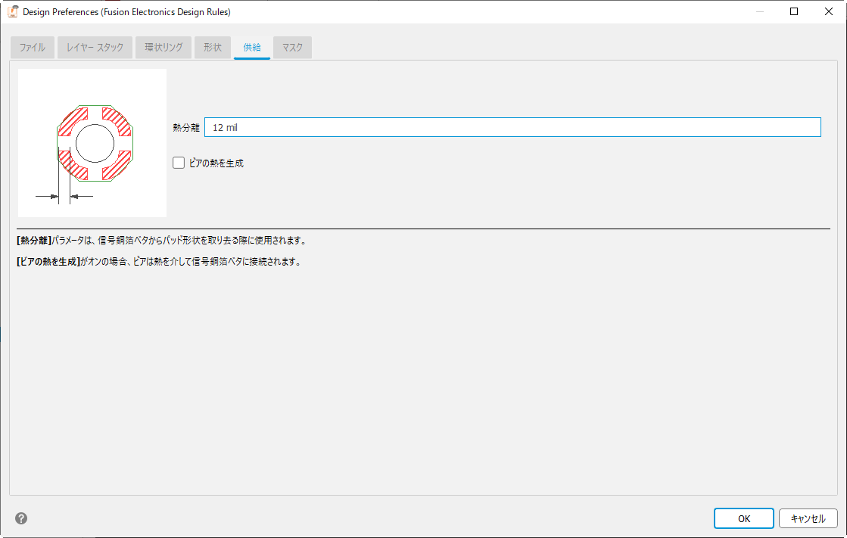Viewport: 847px width, 538px height.
Task: Click the [ビアの熱を生成] description text
Action: (x=160, y=262)
